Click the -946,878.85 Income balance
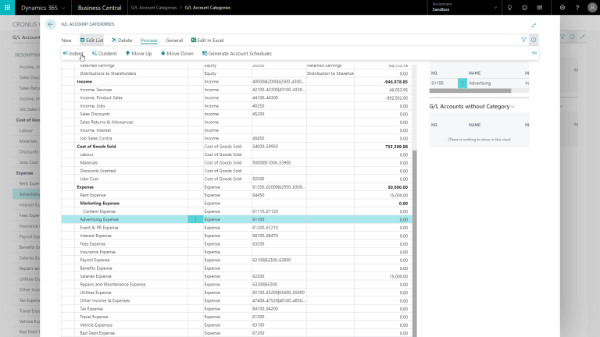The width and height of the screenshot is (600, 337). pyautogui.click(x=395, y=82)
